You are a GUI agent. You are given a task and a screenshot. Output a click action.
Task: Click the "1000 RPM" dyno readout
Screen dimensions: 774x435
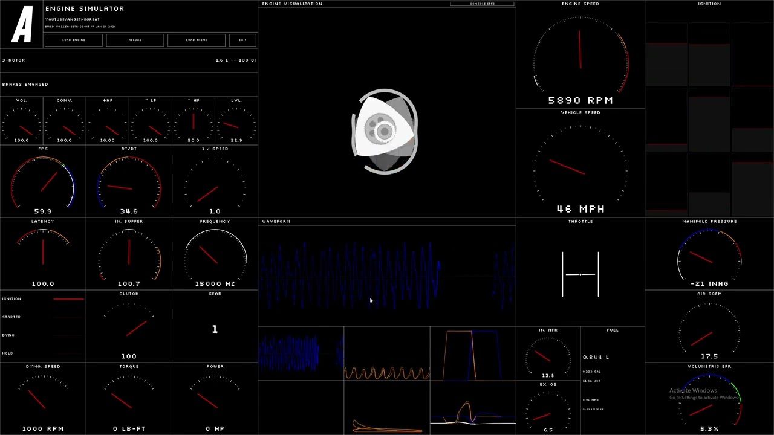point(43,429)
